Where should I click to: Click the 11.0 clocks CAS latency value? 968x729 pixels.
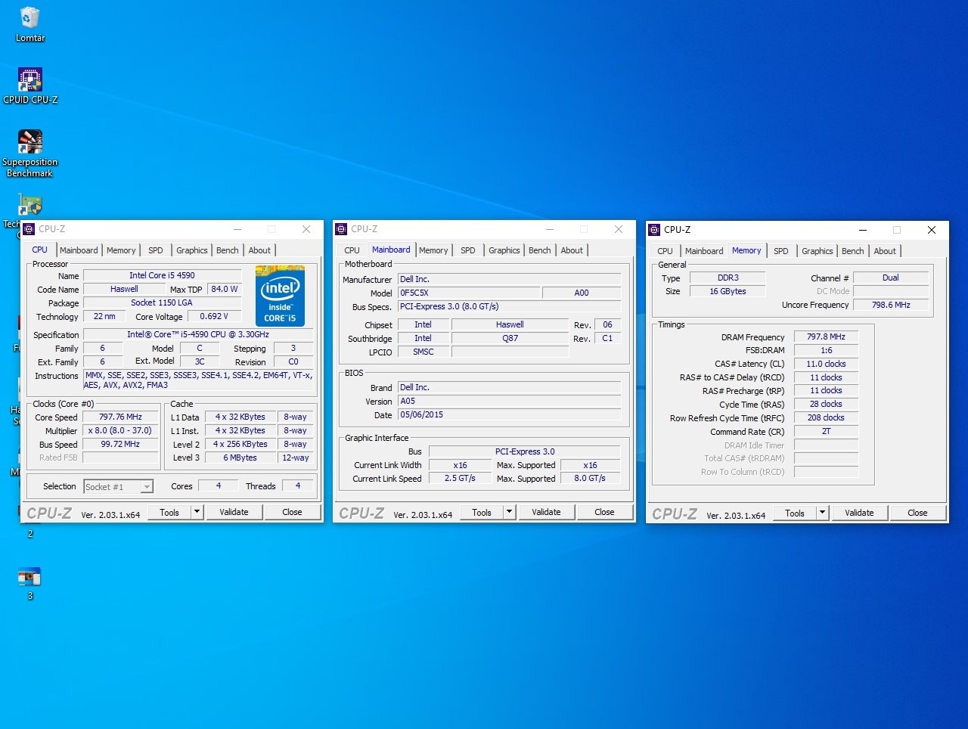click(x=826, y=364)
